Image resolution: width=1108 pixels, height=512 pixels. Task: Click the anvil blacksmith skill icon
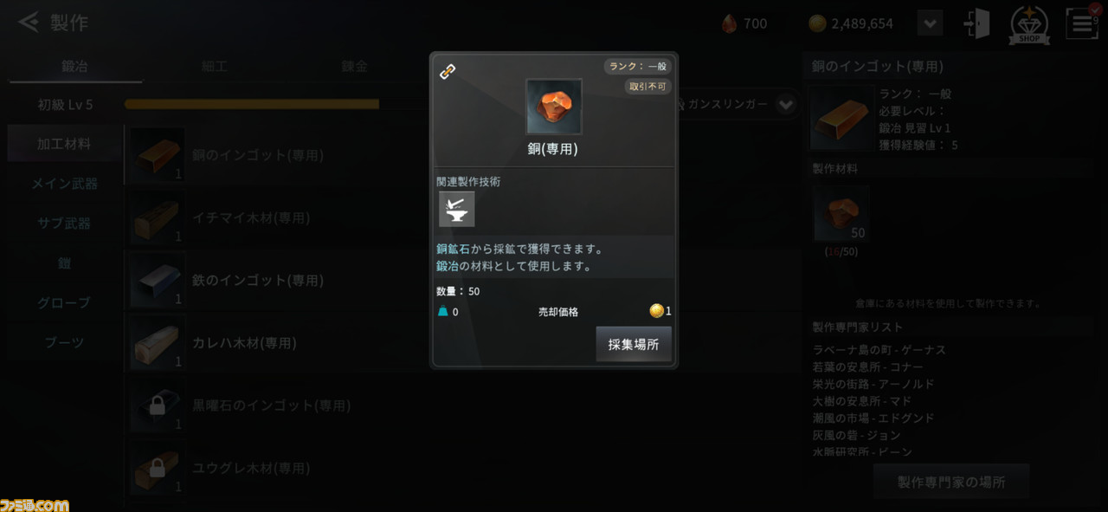[456, 210]
